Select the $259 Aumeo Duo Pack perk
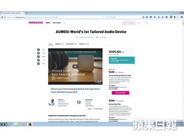The image size is (184, 138). click(x=120, y=110)
